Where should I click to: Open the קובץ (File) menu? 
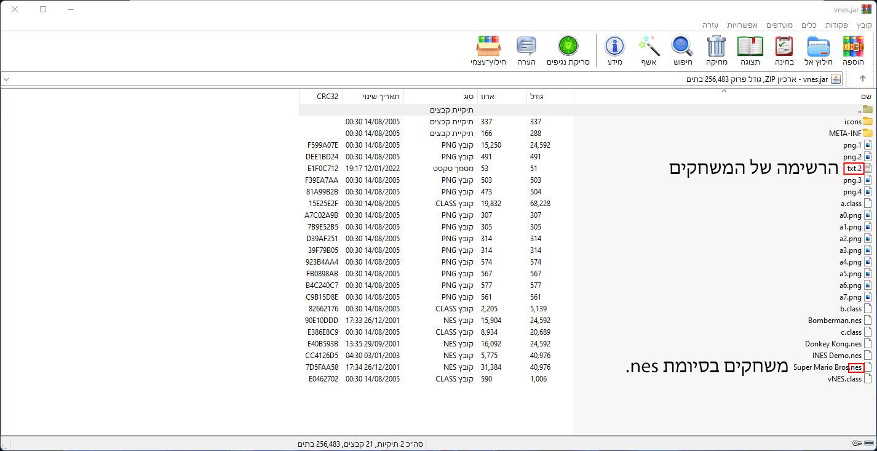click(x=864, y=25)
